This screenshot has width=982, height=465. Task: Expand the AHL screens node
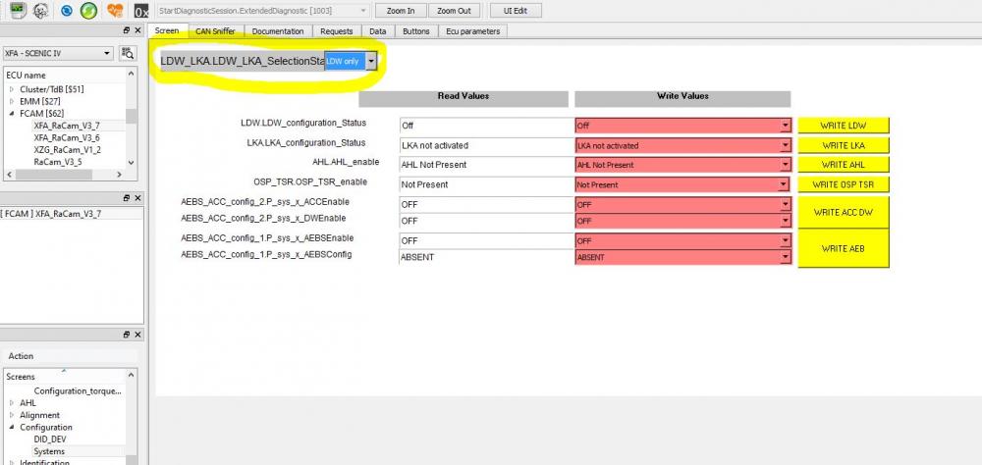point(11,403)
